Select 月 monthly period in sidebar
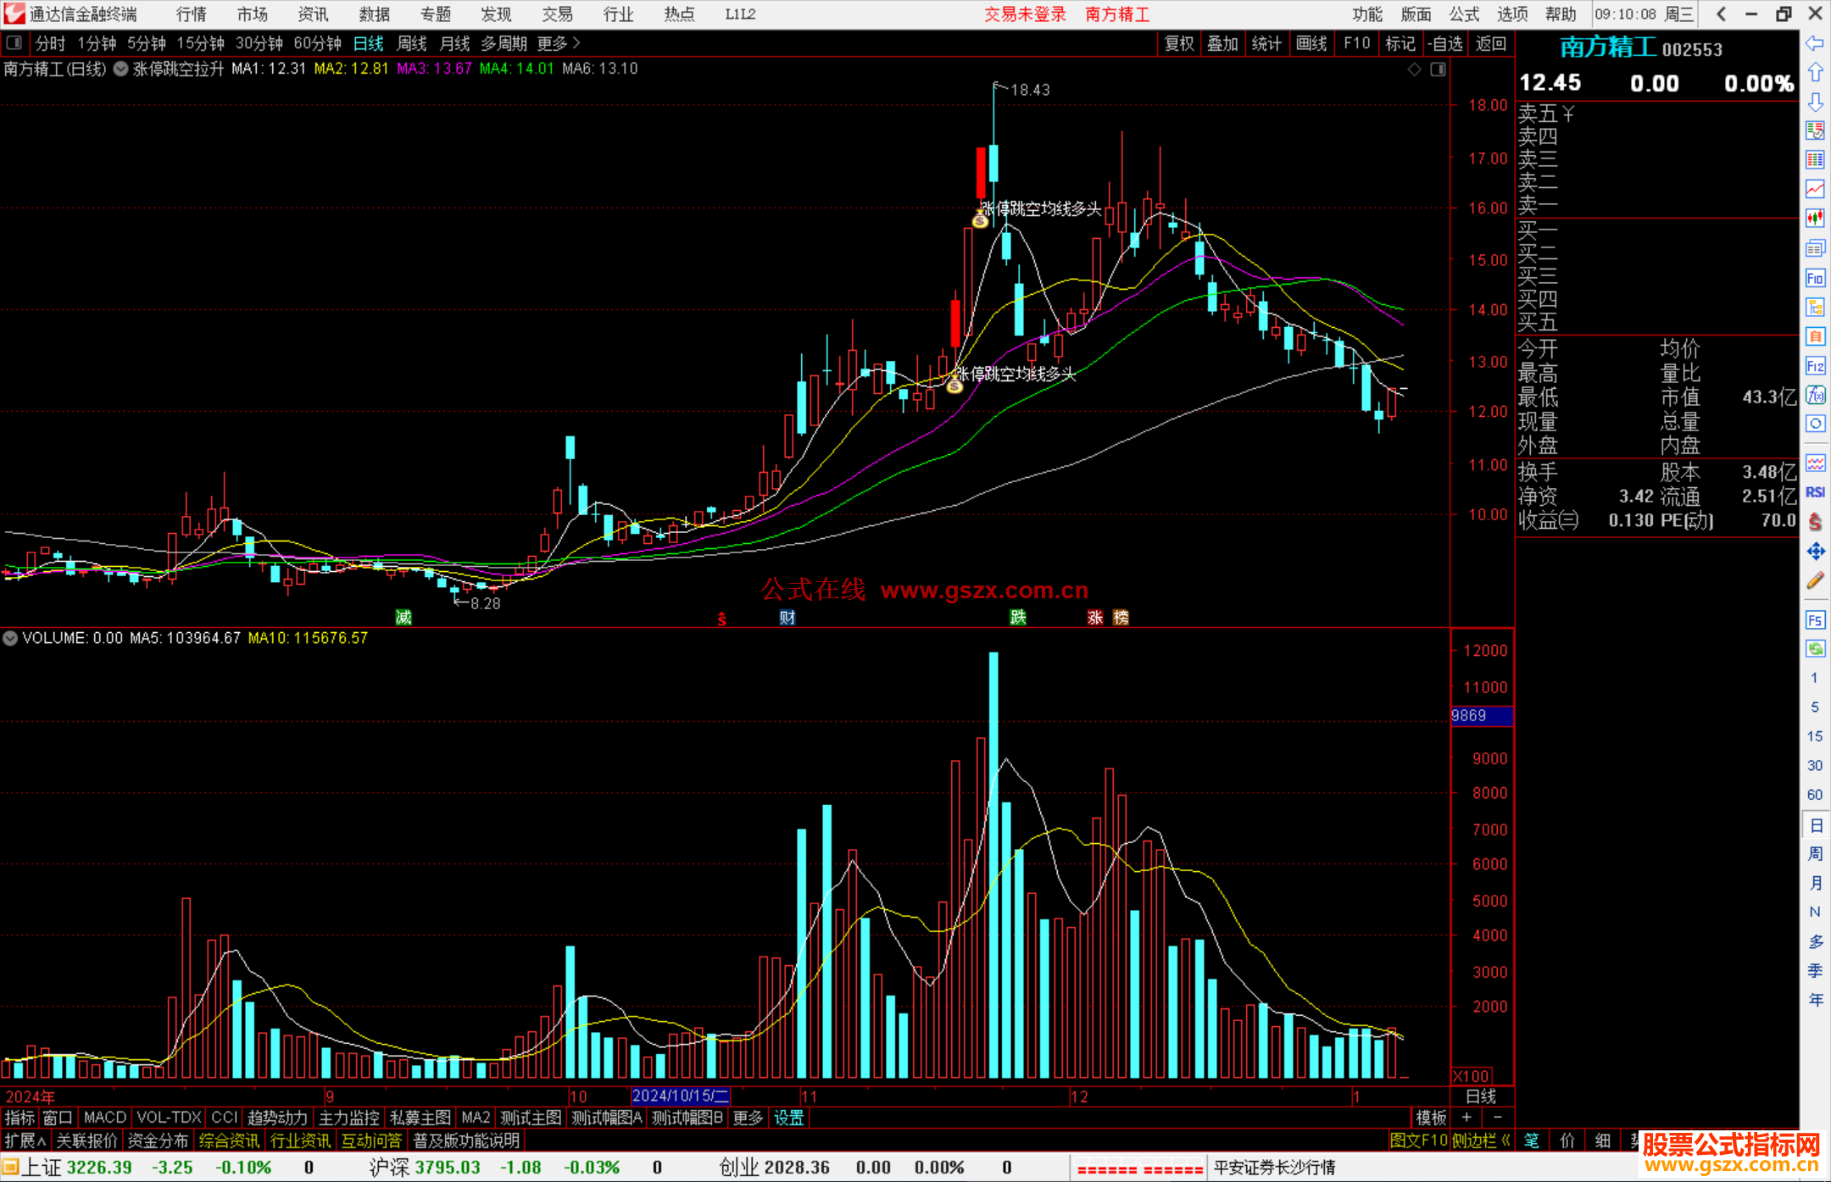This screenshot has height=1182, width=1831. [x=1815, y=883]
